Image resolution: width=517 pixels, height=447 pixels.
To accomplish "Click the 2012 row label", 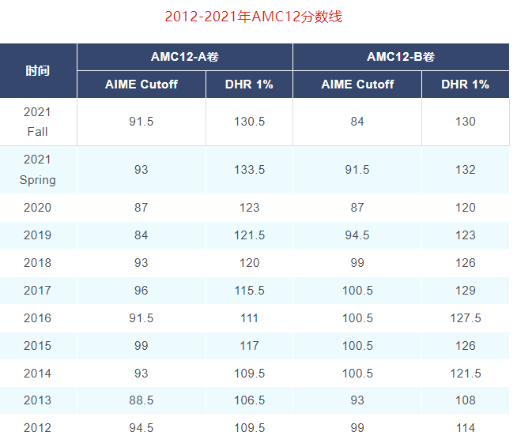I will point(38,428).
